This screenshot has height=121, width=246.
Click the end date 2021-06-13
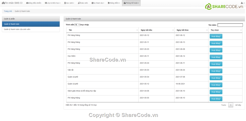pos(180,42)
